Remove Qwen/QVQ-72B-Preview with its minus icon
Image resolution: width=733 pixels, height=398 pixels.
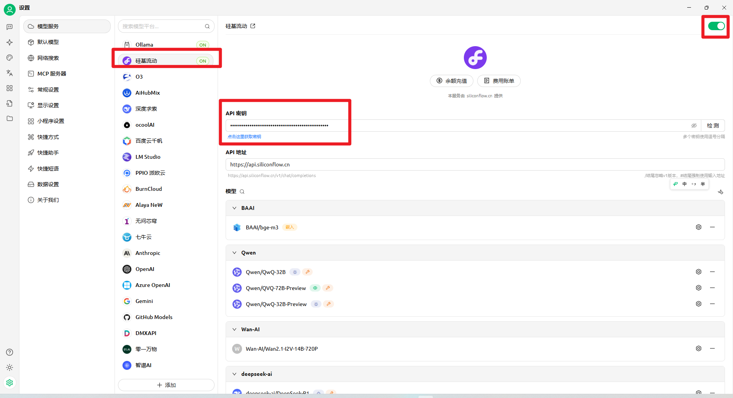pyautogui.click(x=712, y=288)
